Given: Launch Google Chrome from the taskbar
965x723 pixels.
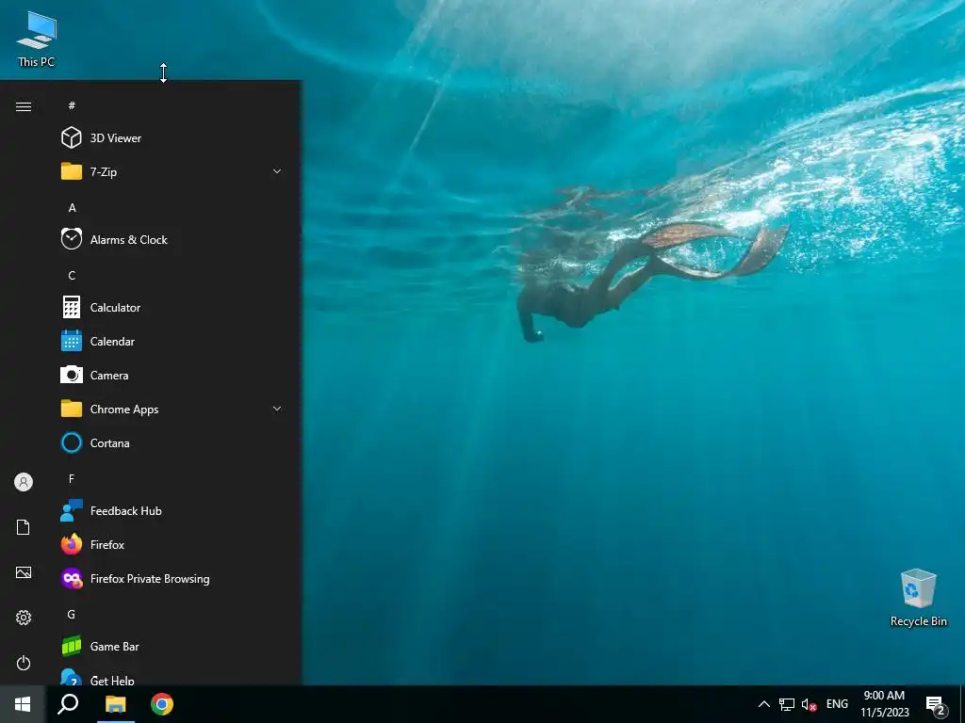Looking at the screenshot, I should 162,704.
